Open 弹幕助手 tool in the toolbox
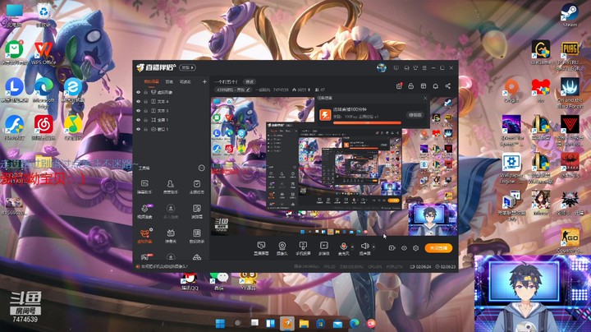591x332 pixels. (x=144, y=187)
